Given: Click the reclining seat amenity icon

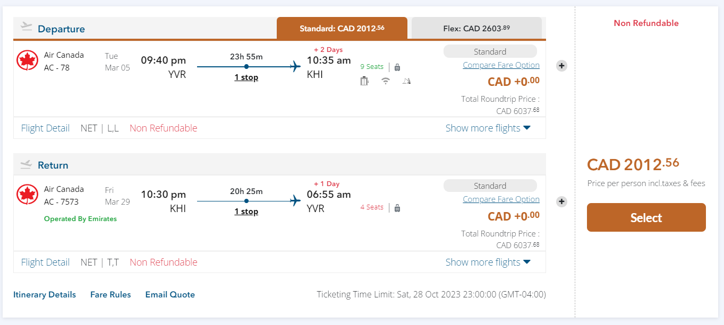Looking at the screenshot, I should [x=406, y=81].
